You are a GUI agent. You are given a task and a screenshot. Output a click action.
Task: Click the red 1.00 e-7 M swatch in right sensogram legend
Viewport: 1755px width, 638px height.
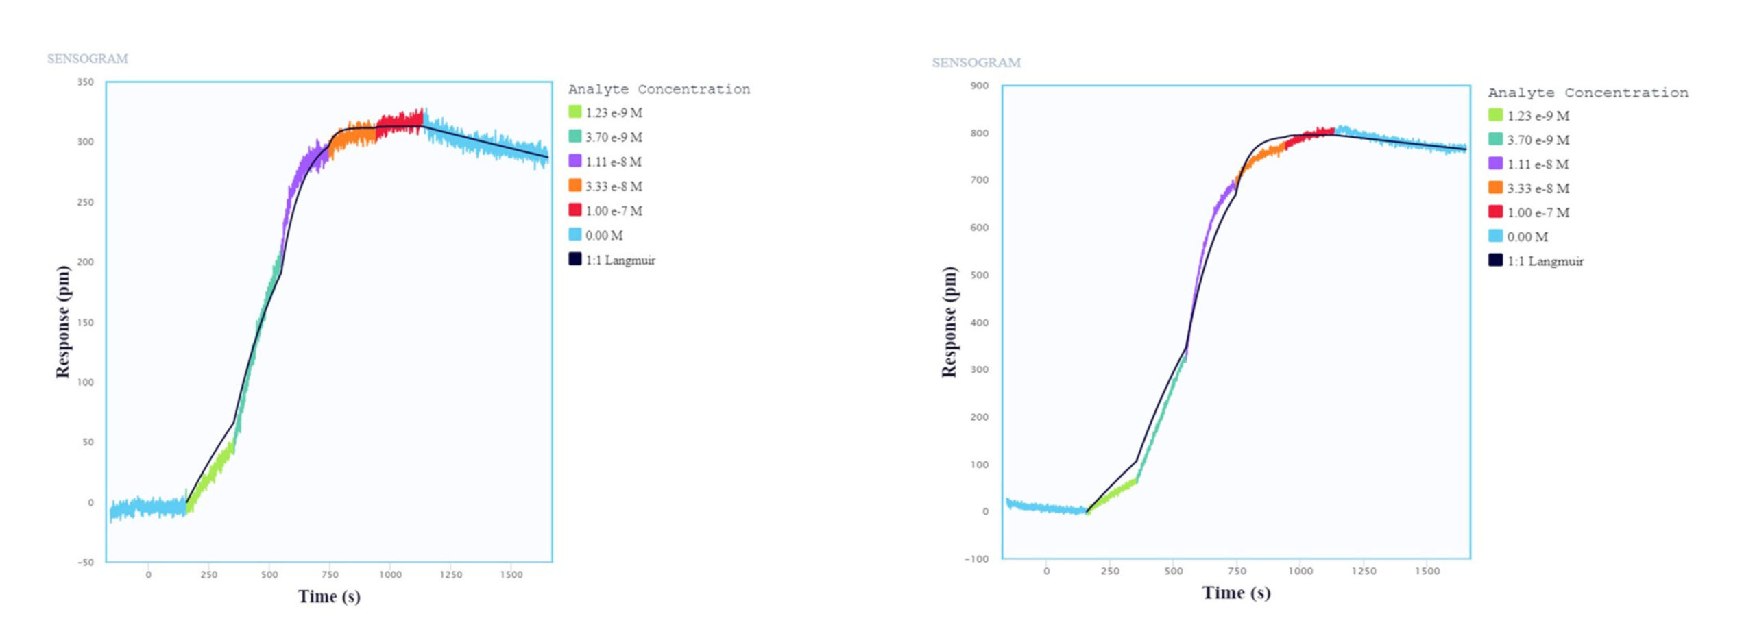(1495, 212)
